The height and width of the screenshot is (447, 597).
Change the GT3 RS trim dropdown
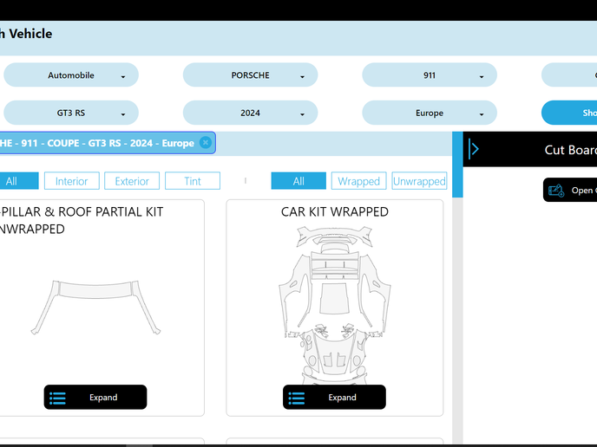(71, 113)
